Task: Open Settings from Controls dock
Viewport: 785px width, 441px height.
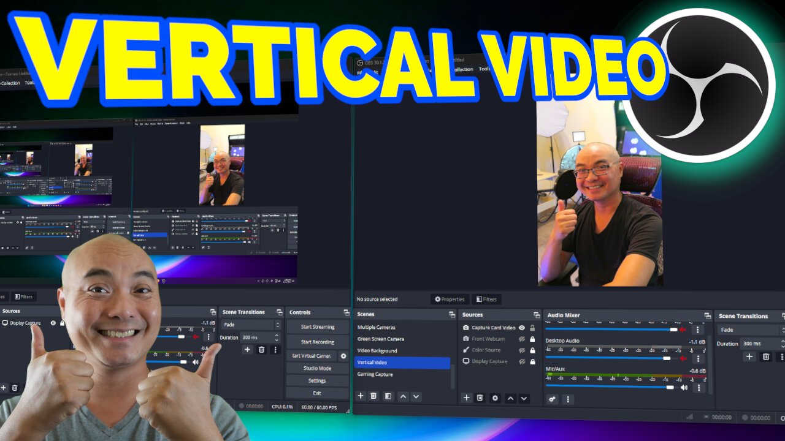Action: coord(317,380)
